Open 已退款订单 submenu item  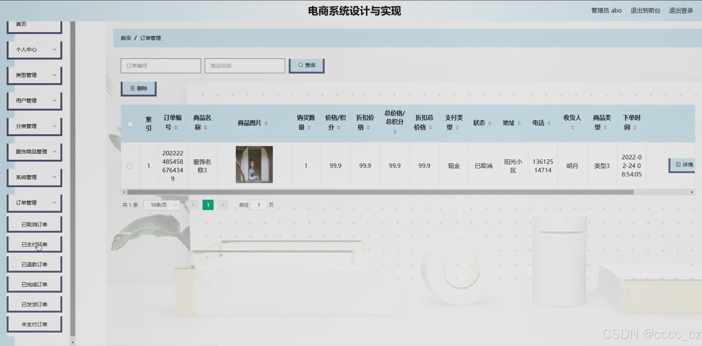tap(34, 264)
